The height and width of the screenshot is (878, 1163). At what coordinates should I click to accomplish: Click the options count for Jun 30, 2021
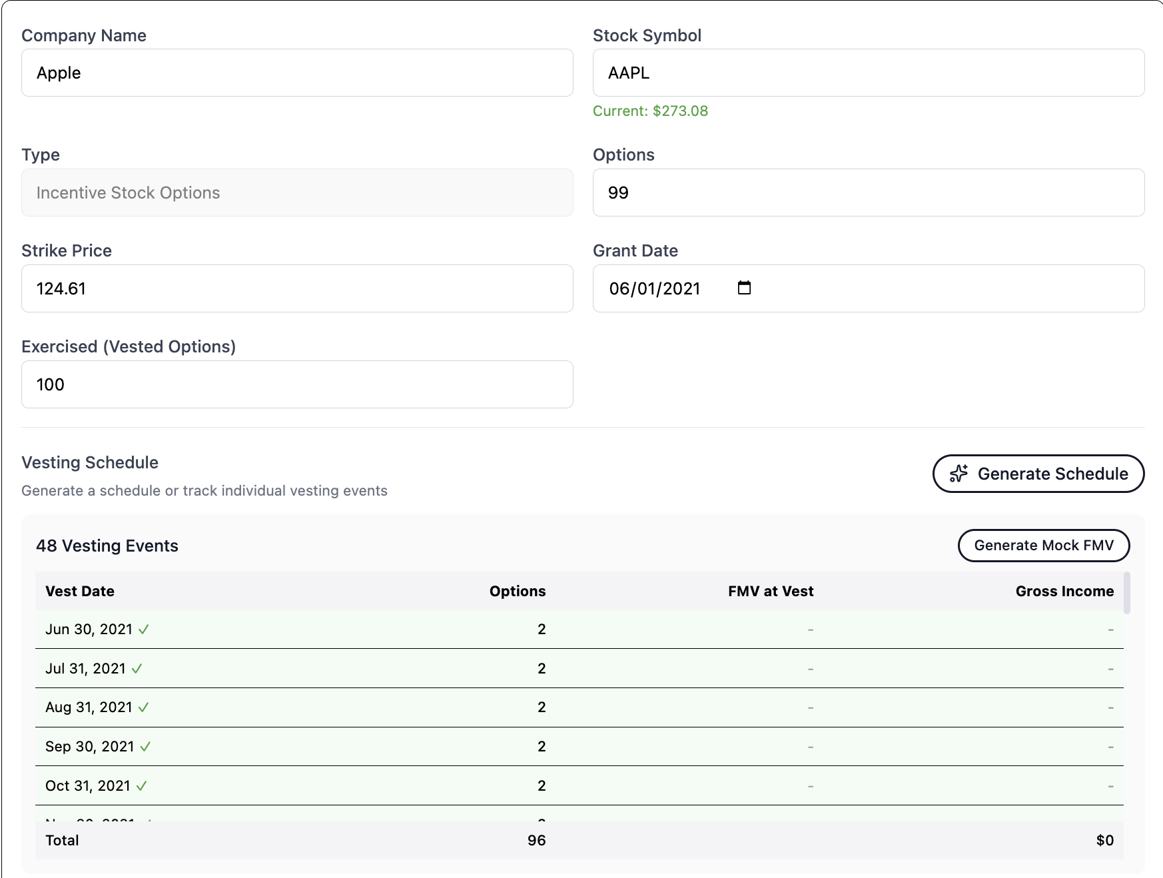tap(542, 630)
